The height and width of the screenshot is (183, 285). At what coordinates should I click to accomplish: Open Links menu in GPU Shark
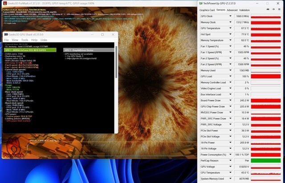[x=44, y=40]
